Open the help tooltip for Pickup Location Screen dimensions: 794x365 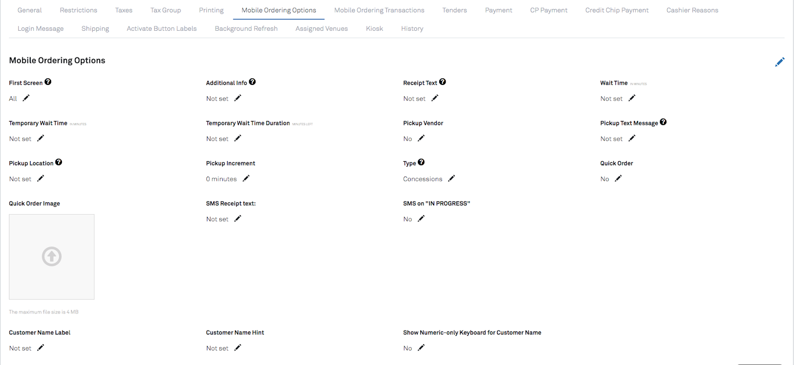tap(59, 162)
